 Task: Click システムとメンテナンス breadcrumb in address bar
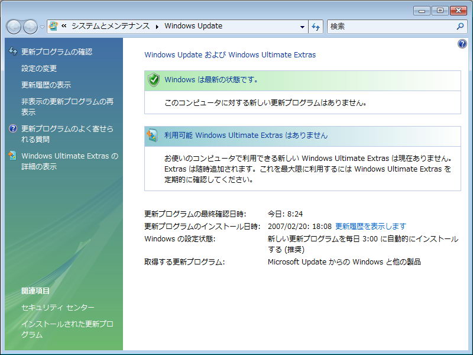(111, 26)
